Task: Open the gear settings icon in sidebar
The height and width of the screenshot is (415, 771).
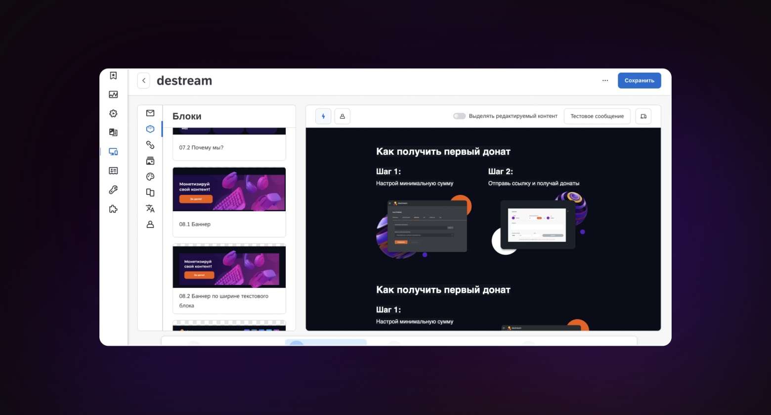Action: point(113,113)
